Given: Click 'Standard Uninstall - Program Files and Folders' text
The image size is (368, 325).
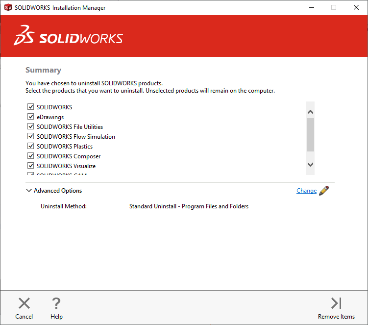Looking at the screenshot, I should coord(189,206).
